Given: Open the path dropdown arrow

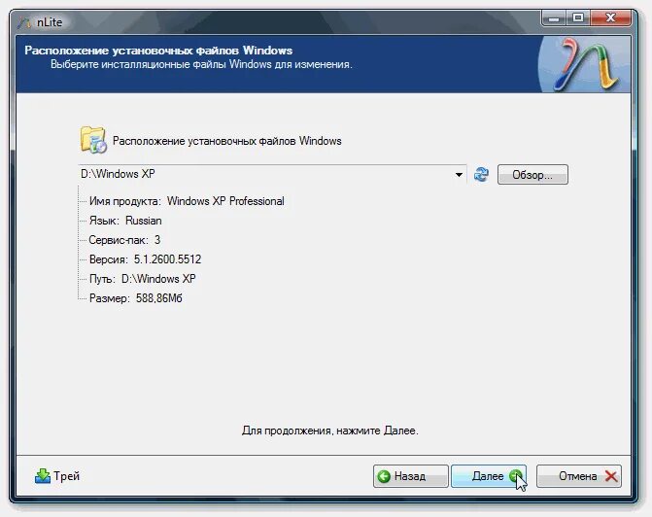Looking at the screenshot, I should click(x=459, y=175).
